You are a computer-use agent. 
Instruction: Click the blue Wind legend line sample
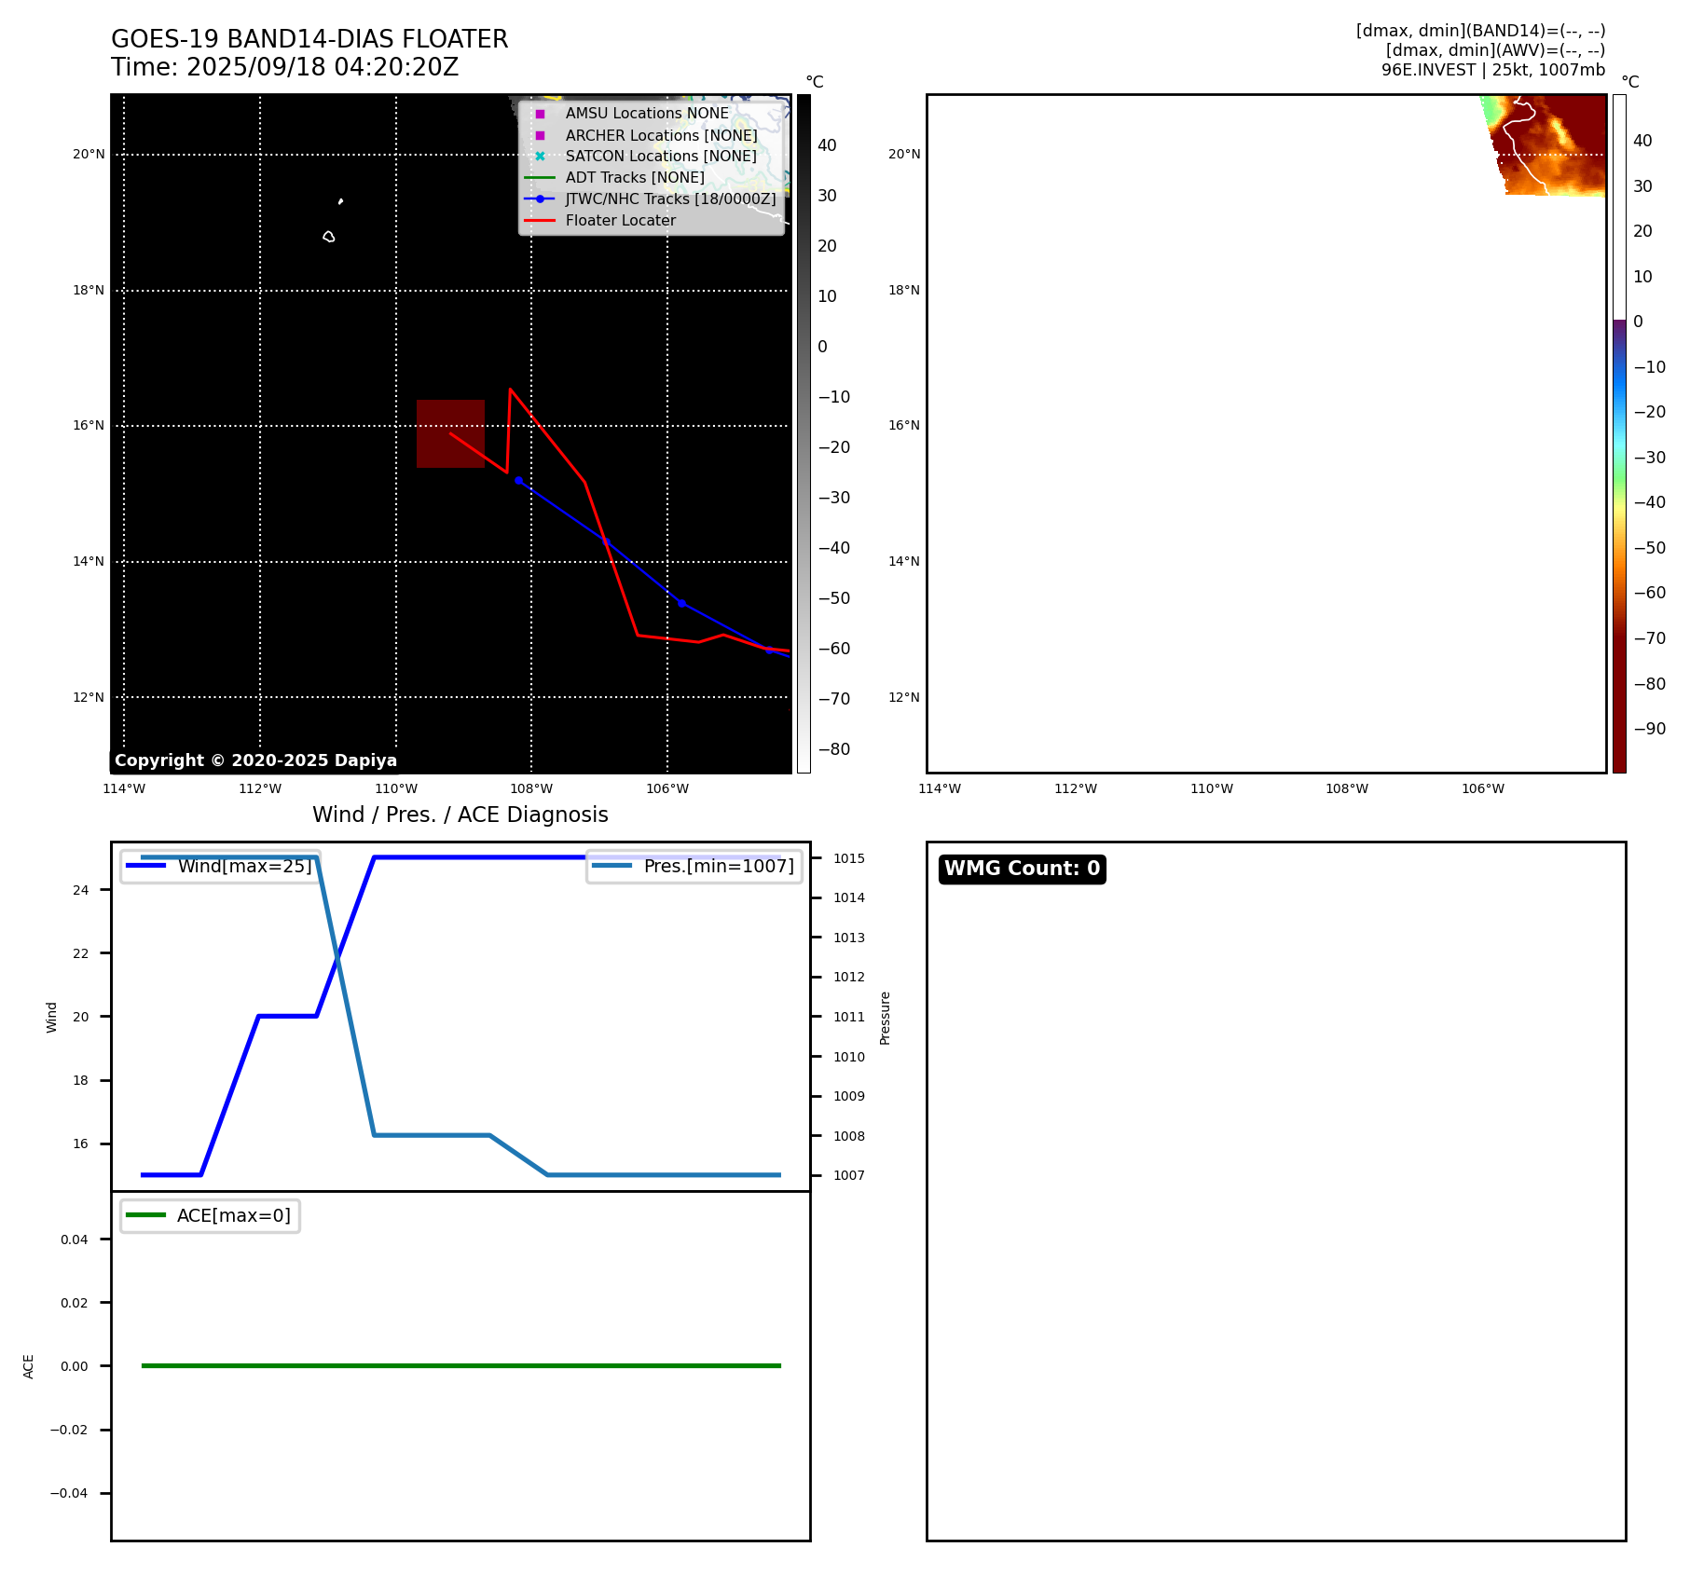pyautogui.click(x=146, y=866)
